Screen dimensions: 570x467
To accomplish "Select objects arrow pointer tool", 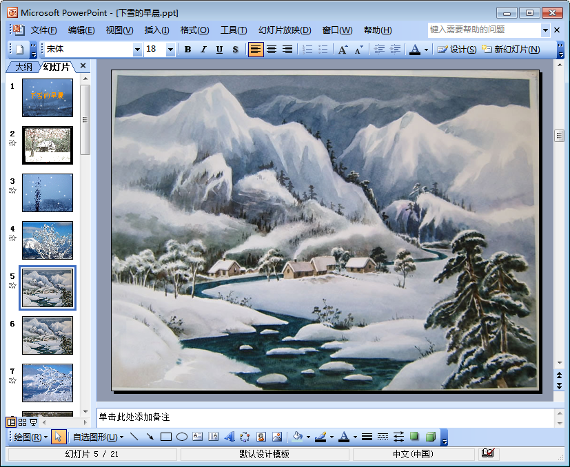I will [x=58, y=437].
